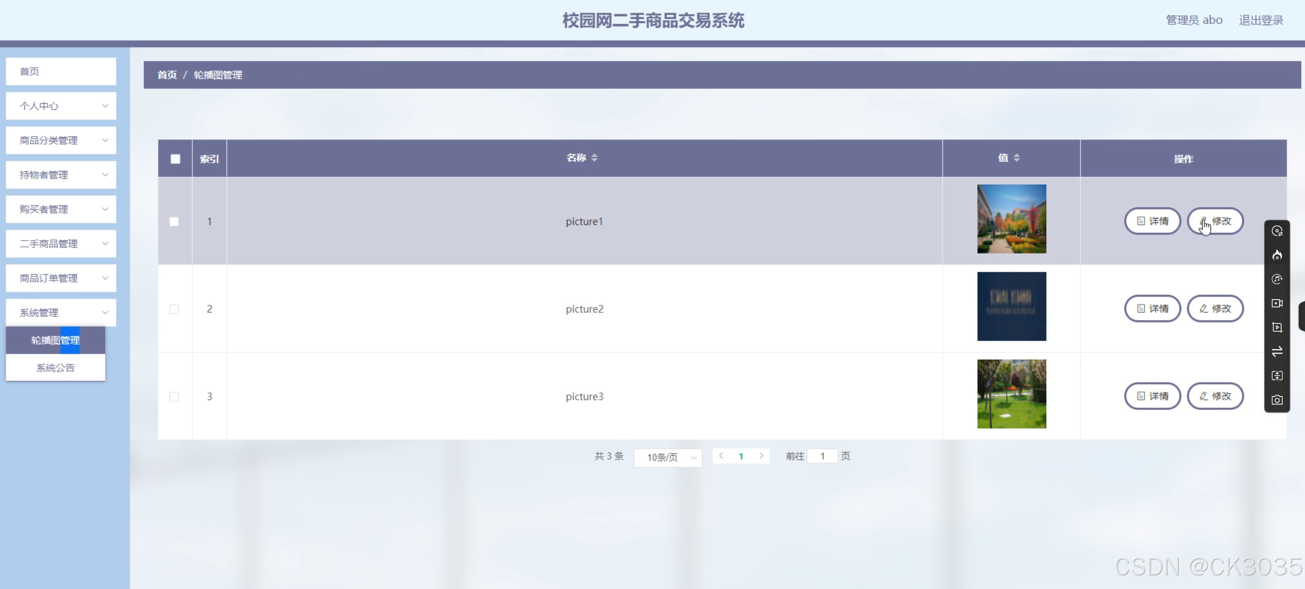Click the camera screenshot icon
Image resolution: width=1305 pixels, height=589 pixels.
[x=1277, y=400]
